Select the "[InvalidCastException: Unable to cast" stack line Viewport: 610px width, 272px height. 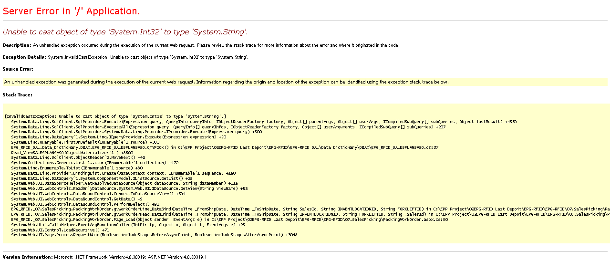[115, 116]
